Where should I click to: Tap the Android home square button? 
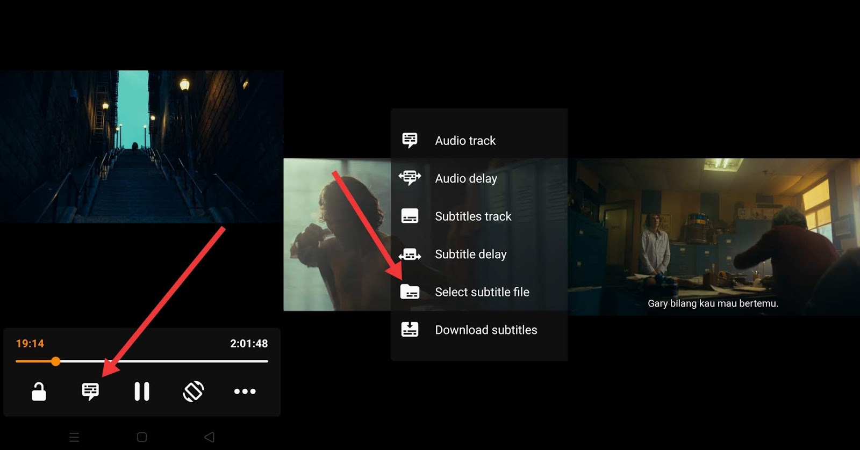142,437
